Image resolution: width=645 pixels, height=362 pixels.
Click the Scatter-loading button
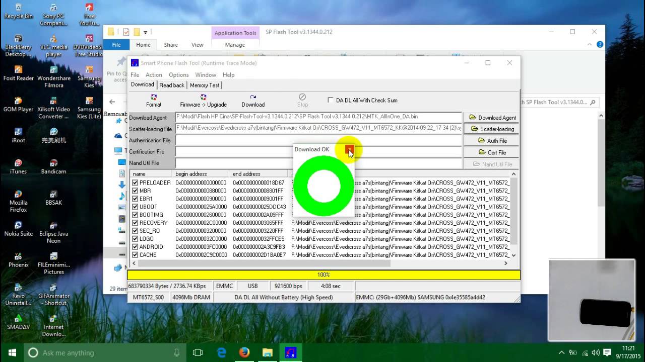pos(491,129)
